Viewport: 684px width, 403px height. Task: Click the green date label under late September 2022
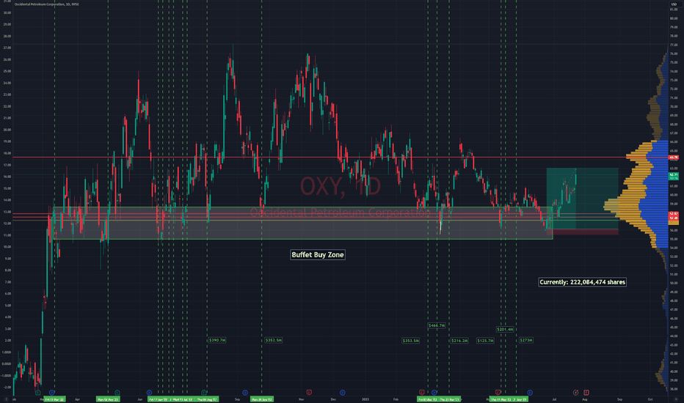tap(262, 399)
